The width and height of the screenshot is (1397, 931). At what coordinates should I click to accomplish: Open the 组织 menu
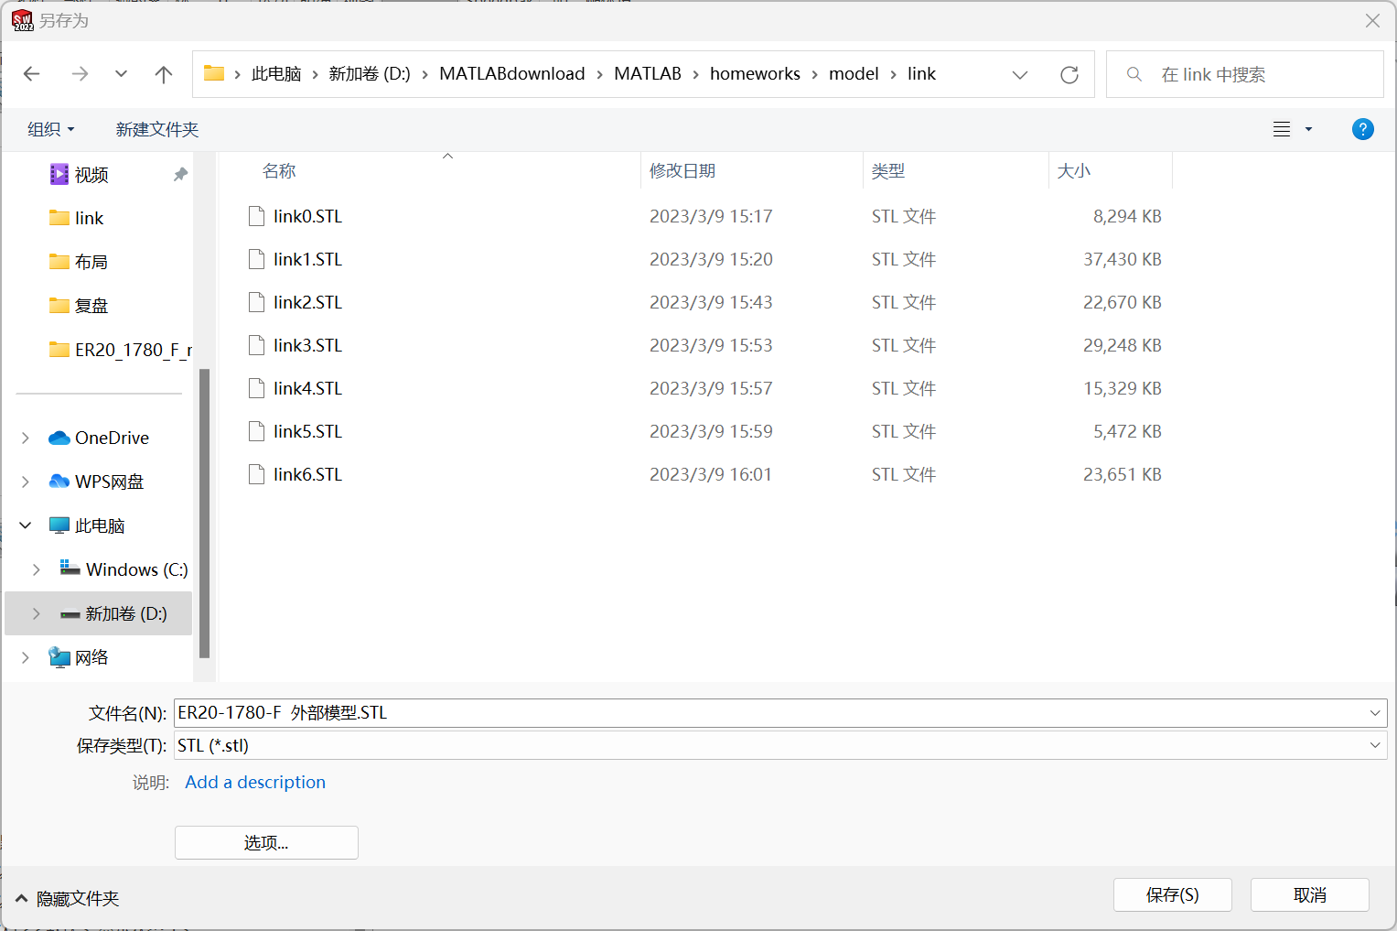pos(50,128)
